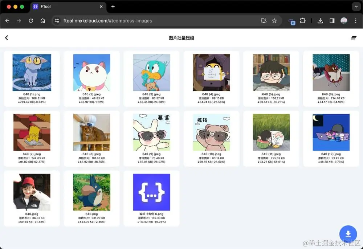This screenshot has width=363, height=249.
Task: Open the 编组 2备份 6.png logo thumbnail
Action: pyautogui.click(x=152, y=192)
